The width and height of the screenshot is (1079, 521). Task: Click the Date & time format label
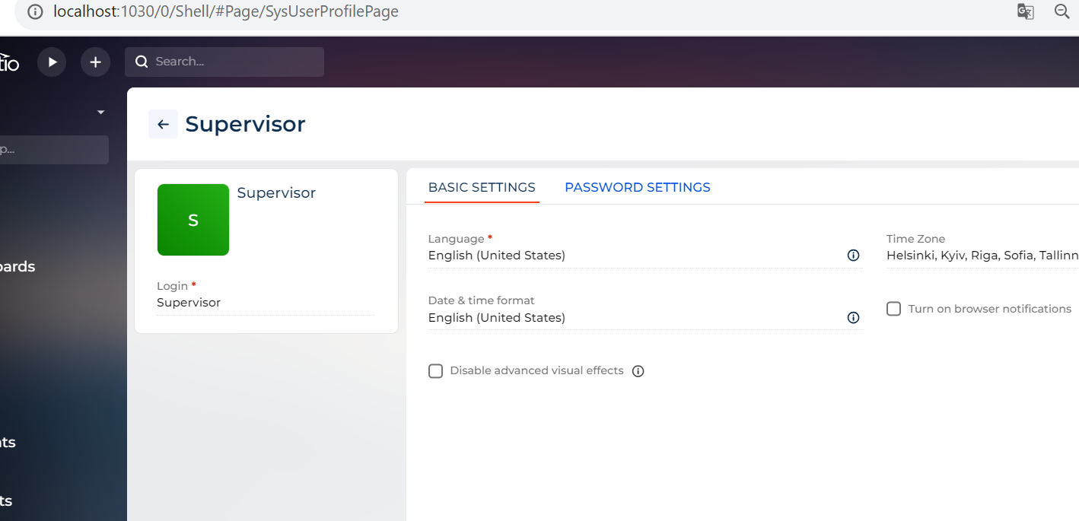coord(482,300)
